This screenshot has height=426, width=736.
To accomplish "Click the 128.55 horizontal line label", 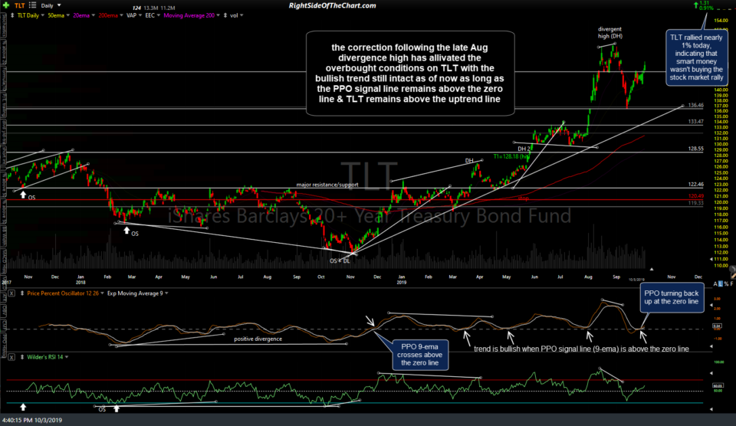I will [695, 149].
